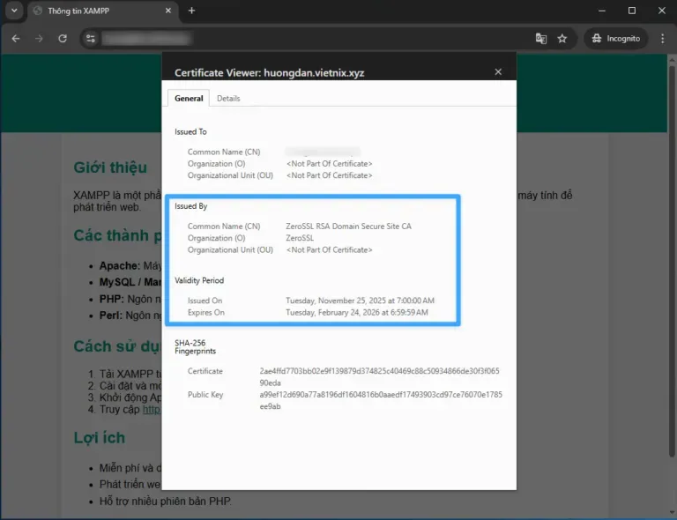Image resolution: width=677 pixels, height=520 pixels.
Task: Go back using the back arrow
Action: [x=16, y=39]
